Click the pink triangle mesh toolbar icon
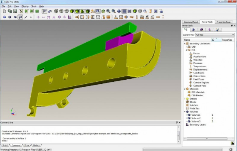237x151 pixels. tap(54, 17)
